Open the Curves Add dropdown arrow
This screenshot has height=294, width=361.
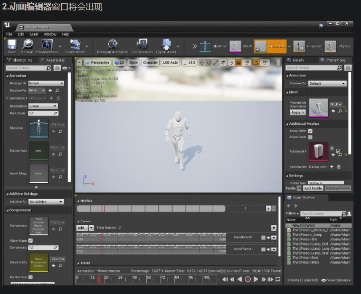point(91,228)
